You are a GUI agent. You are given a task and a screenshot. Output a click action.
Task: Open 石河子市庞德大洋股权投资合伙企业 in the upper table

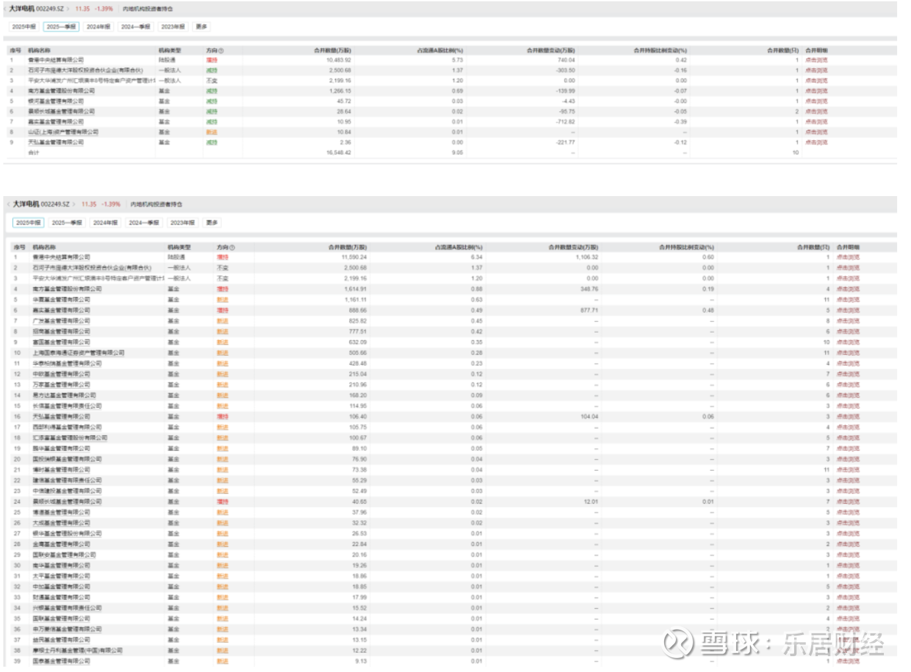tap(85, 71)
